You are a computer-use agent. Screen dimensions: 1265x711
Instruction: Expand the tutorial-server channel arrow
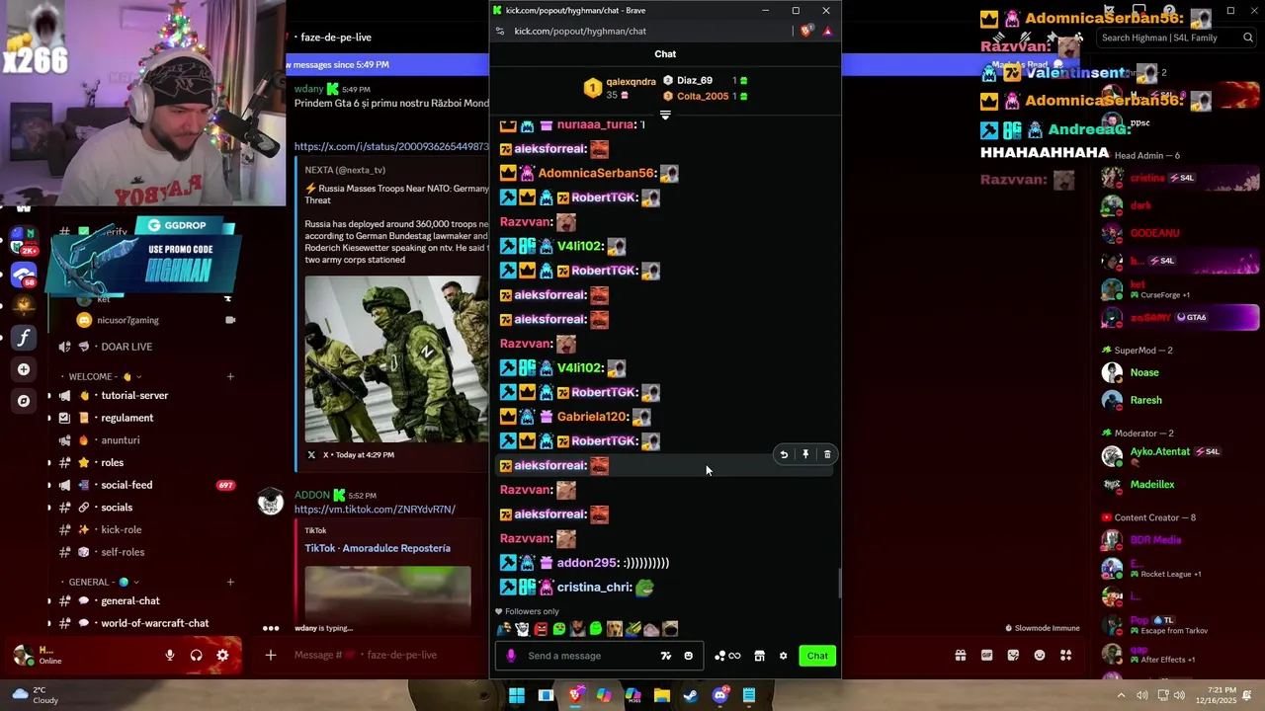49,395
